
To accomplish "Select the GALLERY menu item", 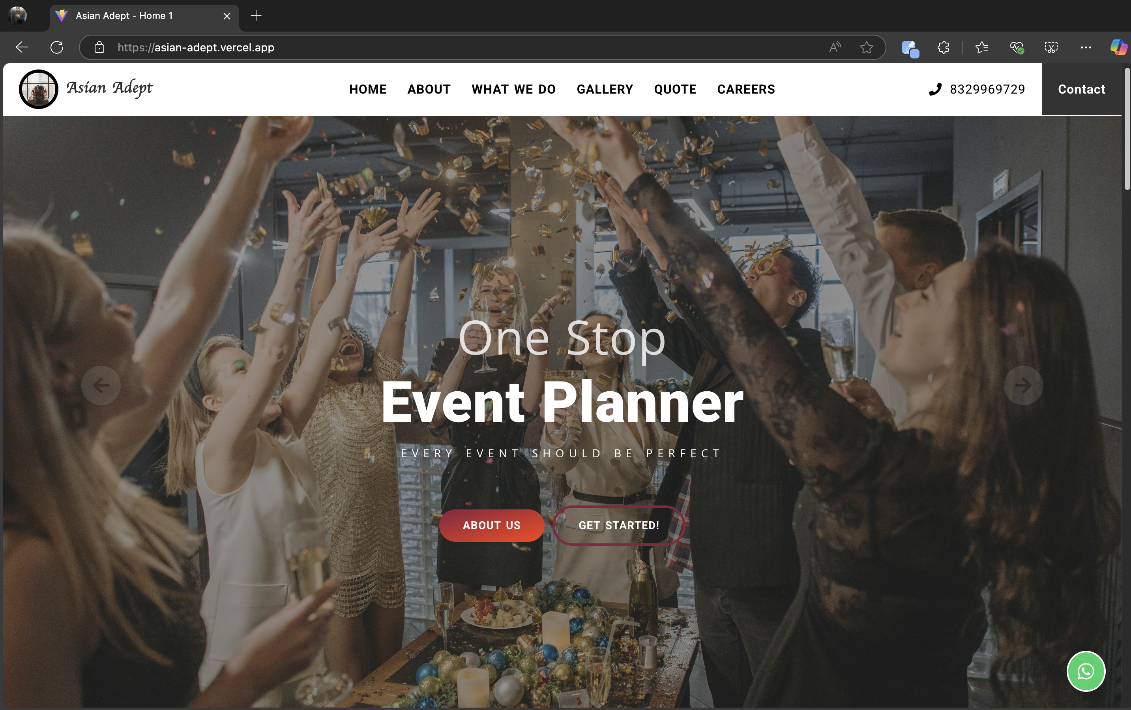I will (x=605, y=89).
